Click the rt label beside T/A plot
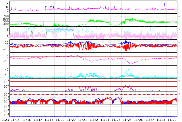The image size is (182, 122). pos(179,29)
